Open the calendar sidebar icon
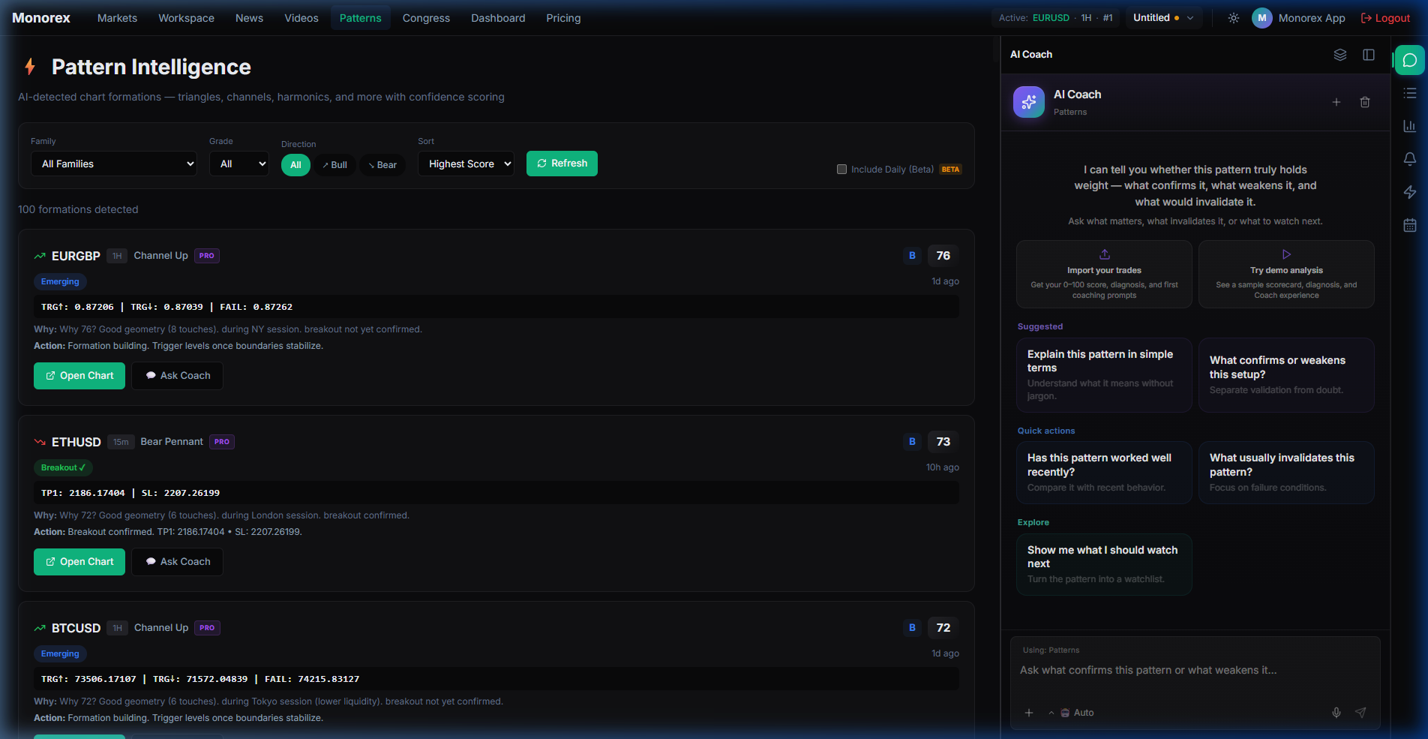 (1409, 225)
